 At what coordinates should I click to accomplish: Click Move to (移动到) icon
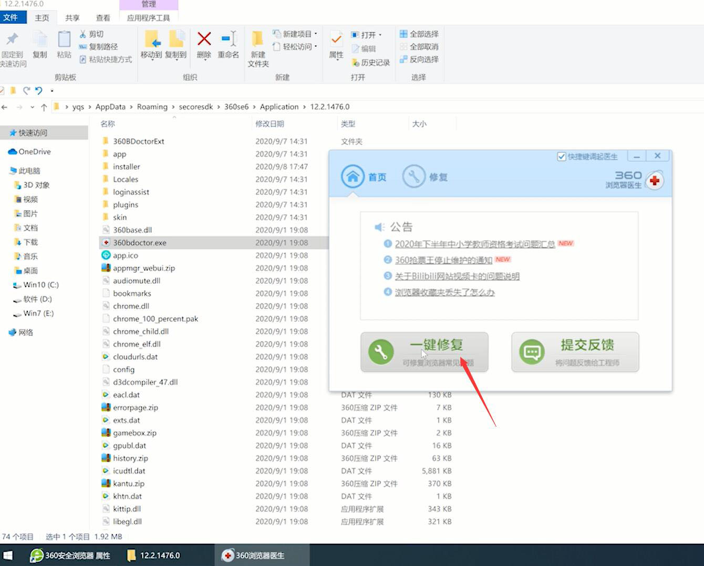click(151, 39)
